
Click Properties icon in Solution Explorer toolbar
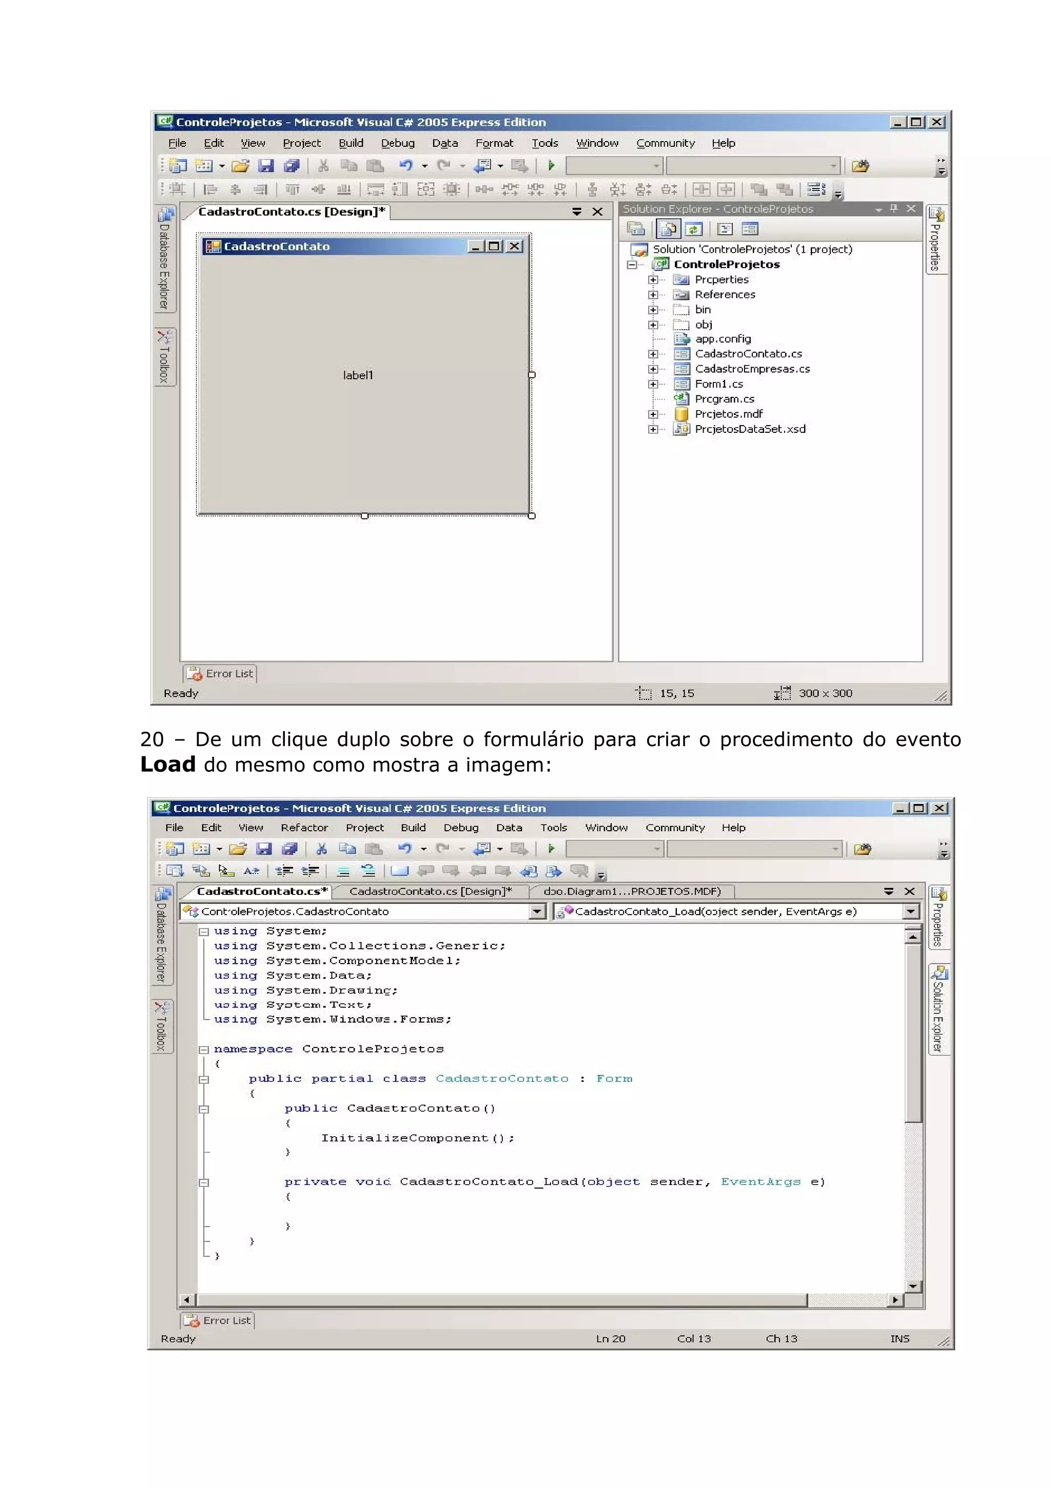[x=636, y=229]
